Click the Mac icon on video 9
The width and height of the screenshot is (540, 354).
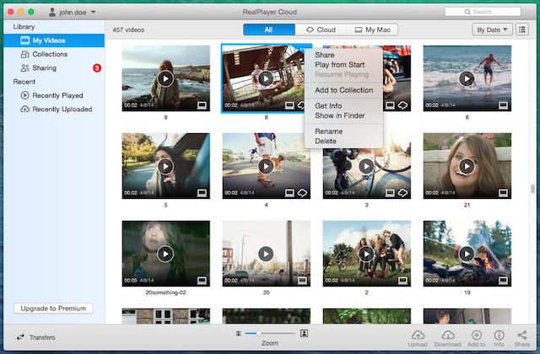click(202, 105)
